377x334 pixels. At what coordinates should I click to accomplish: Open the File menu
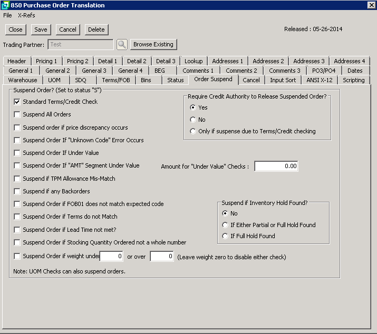point(7,15)
